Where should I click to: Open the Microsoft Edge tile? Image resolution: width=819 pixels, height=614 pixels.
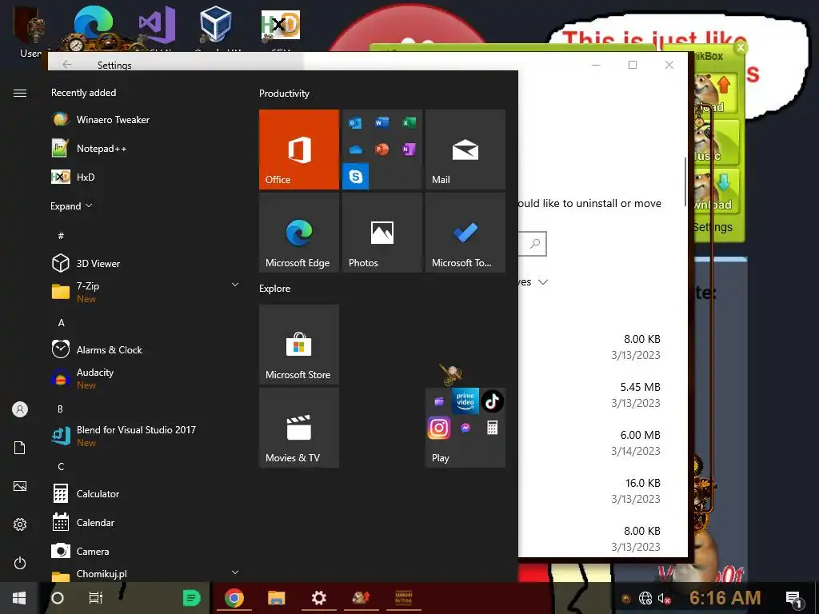[x=299, y=233]
